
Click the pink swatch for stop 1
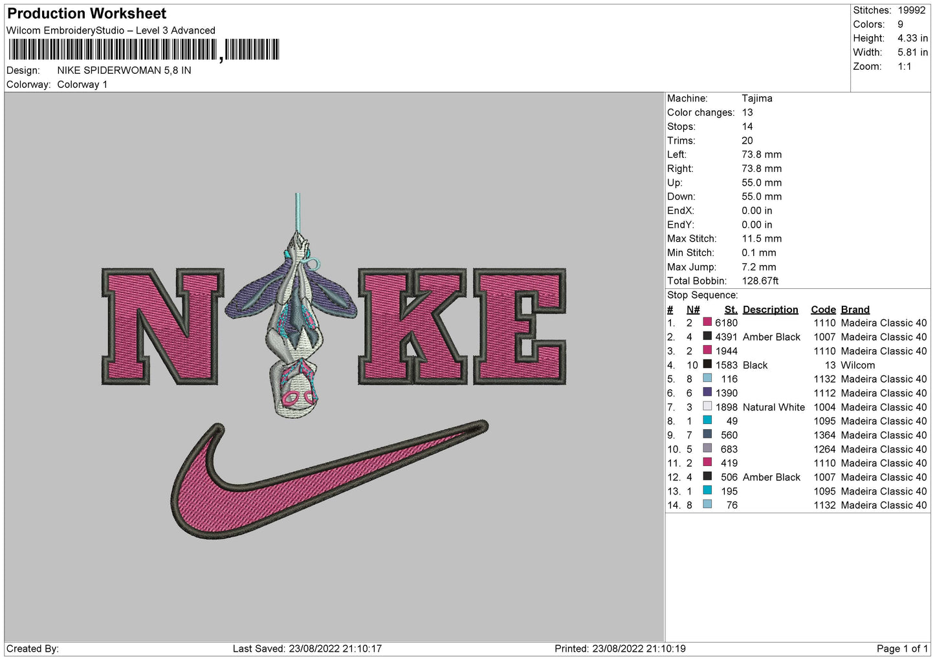[x=707, y=323]
